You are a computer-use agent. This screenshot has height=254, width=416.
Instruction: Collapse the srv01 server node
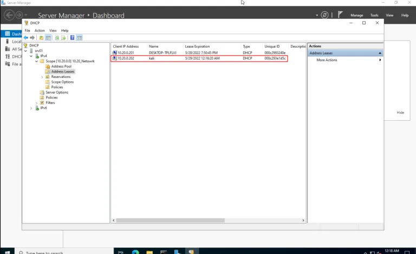point(26,51)
